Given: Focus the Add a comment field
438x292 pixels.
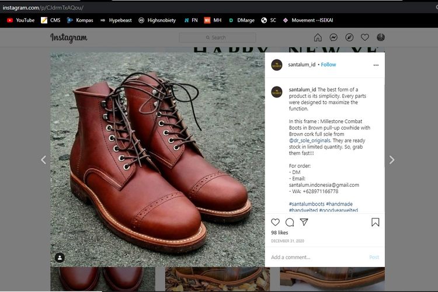Looking at the screenshot, I should click(315, 257).
